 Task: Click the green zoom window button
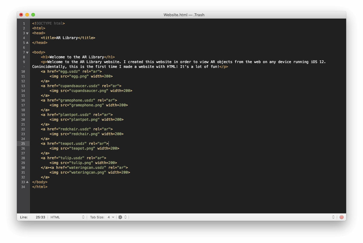click(x=33, y=15)
